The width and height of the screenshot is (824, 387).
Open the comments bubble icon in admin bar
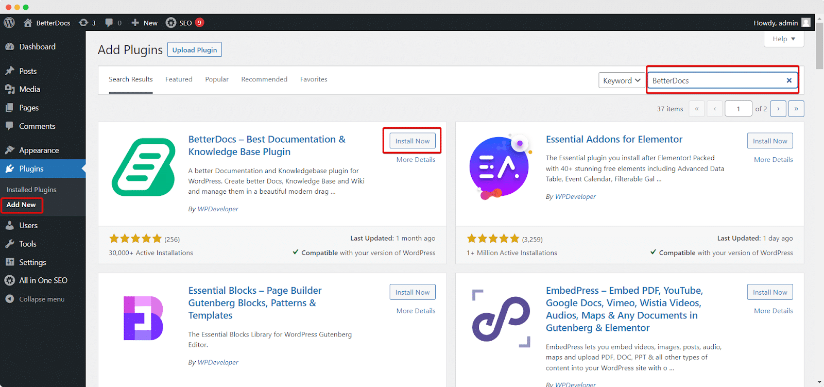tap(109, 23)
